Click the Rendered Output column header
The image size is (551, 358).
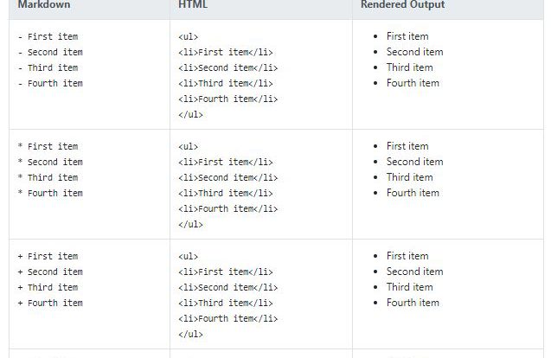click(x=403, y=4)
